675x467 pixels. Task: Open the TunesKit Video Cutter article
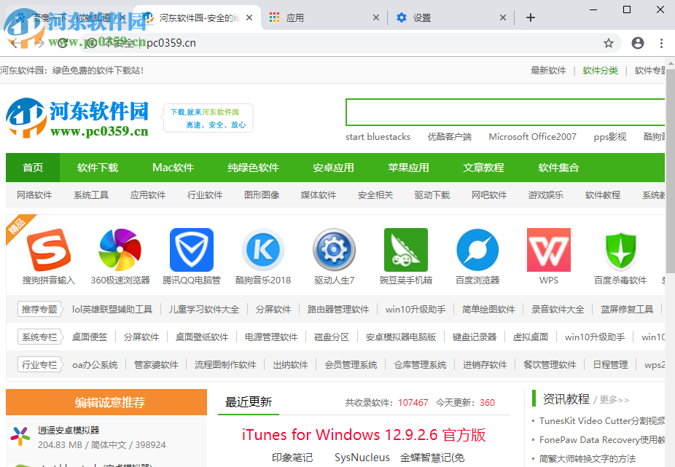click(602, 420)
